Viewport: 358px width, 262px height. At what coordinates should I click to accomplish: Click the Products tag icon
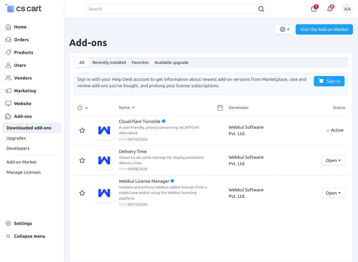click(8, 52)
